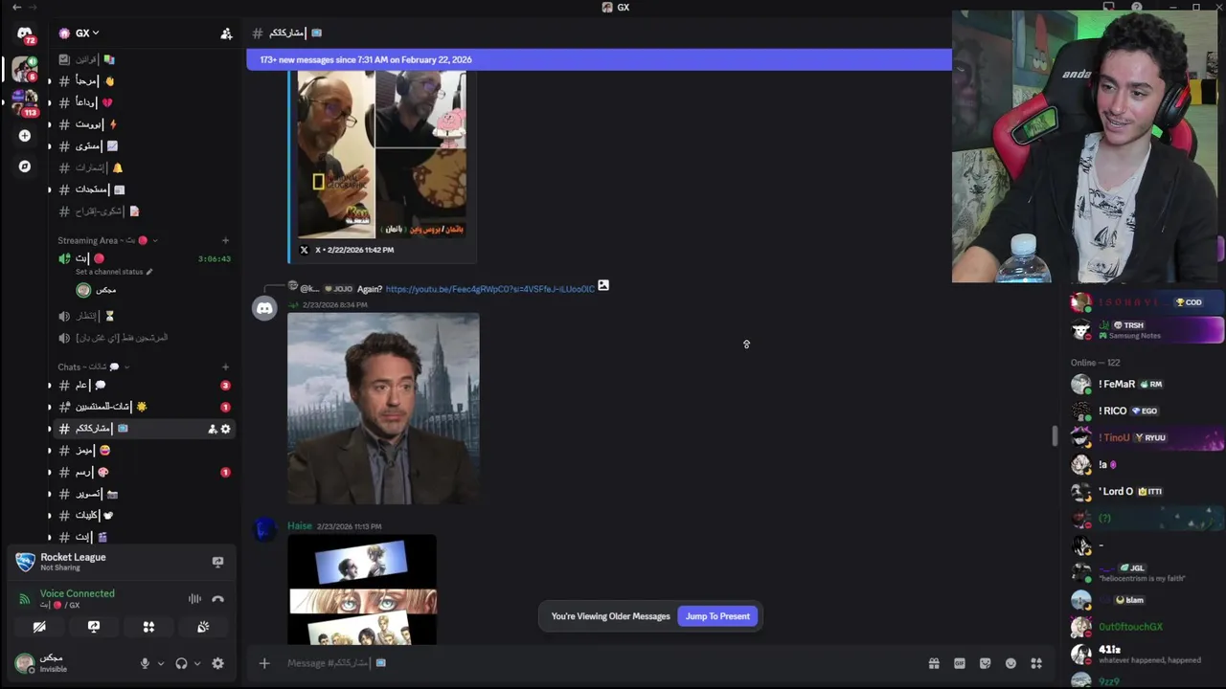Open settings gear of the selected channel
This screenshot has height=689, width=1226.
tap(226, 429)
